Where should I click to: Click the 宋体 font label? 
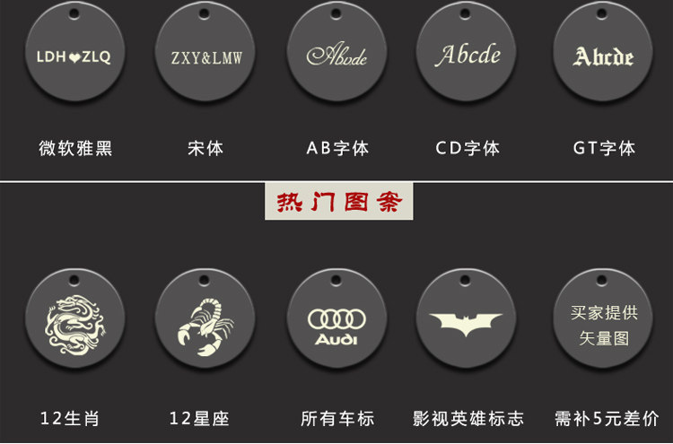(x=205, y=148)
